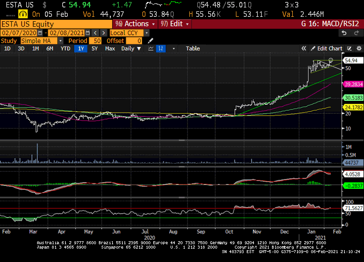Click the 4.0528 MACD value label

353,174
